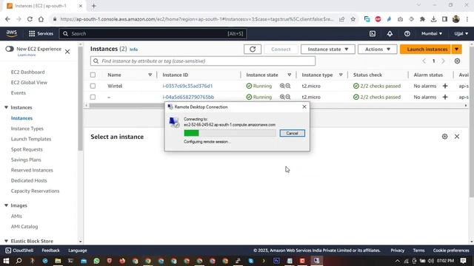Open a new browser tab
Image resolution: width=474 pixels, height=266 pixels.
pyautogui.click(x=94, y=6)
